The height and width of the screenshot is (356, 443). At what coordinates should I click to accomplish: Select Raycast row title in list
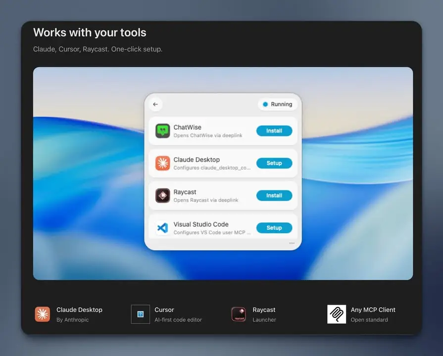coord(185,192)
